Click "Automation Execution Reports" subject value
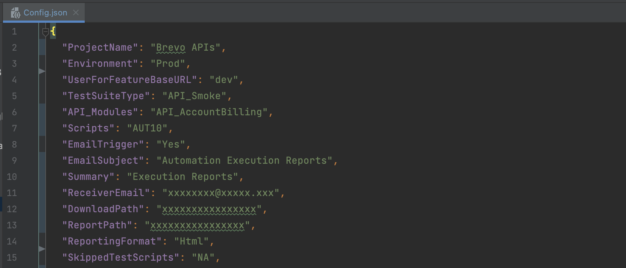 (x=244, y=161)
